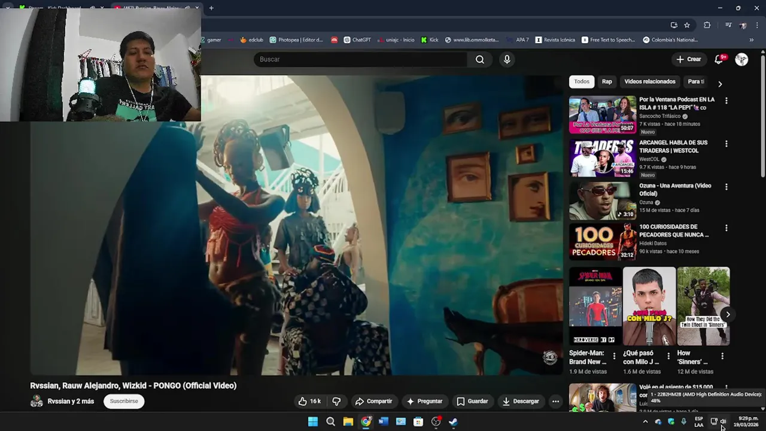Select Videos relacionados filter chip

coord(650,81)
